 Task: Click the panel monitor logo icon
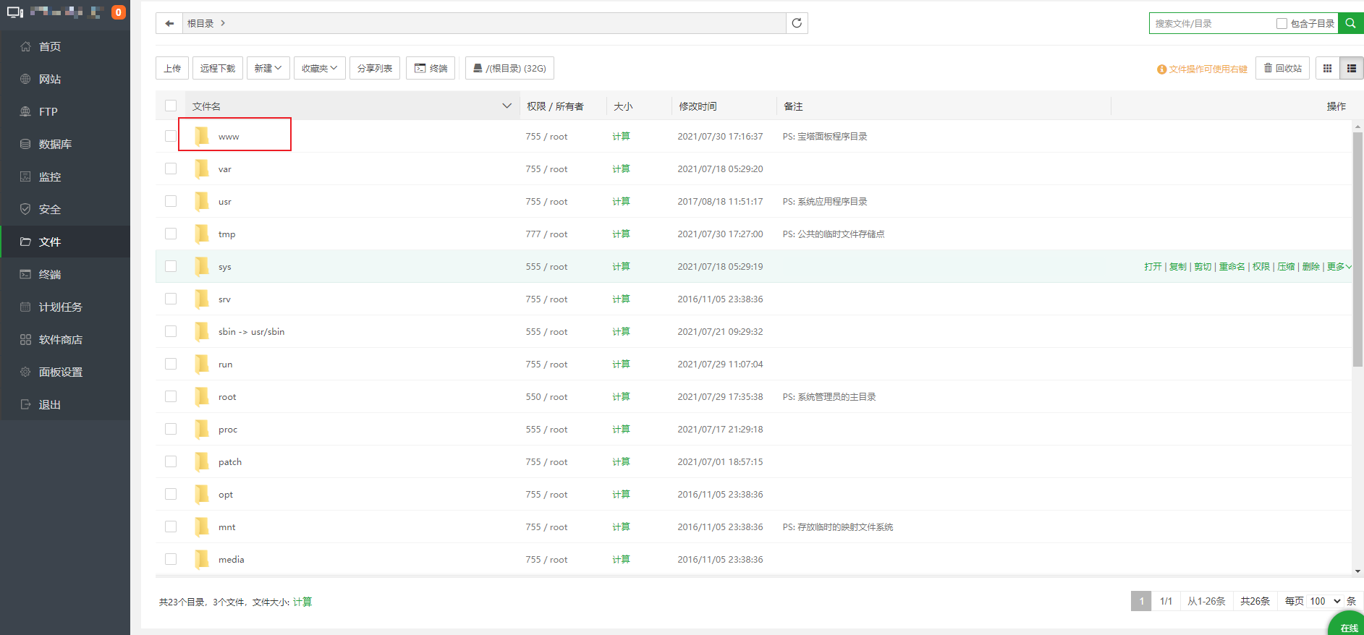point(15,12)
